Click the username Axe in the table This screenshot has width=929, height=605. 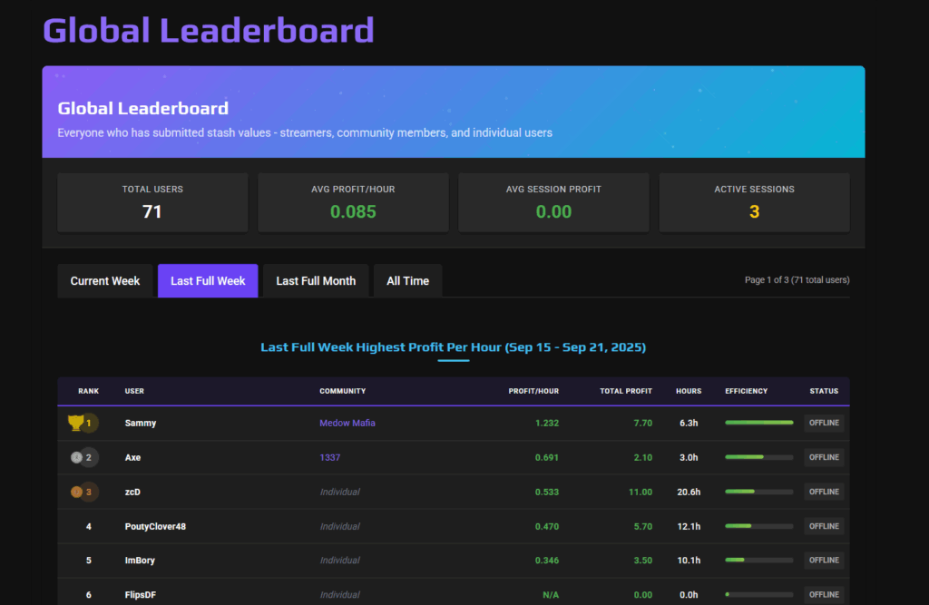[x=132, y=457]
